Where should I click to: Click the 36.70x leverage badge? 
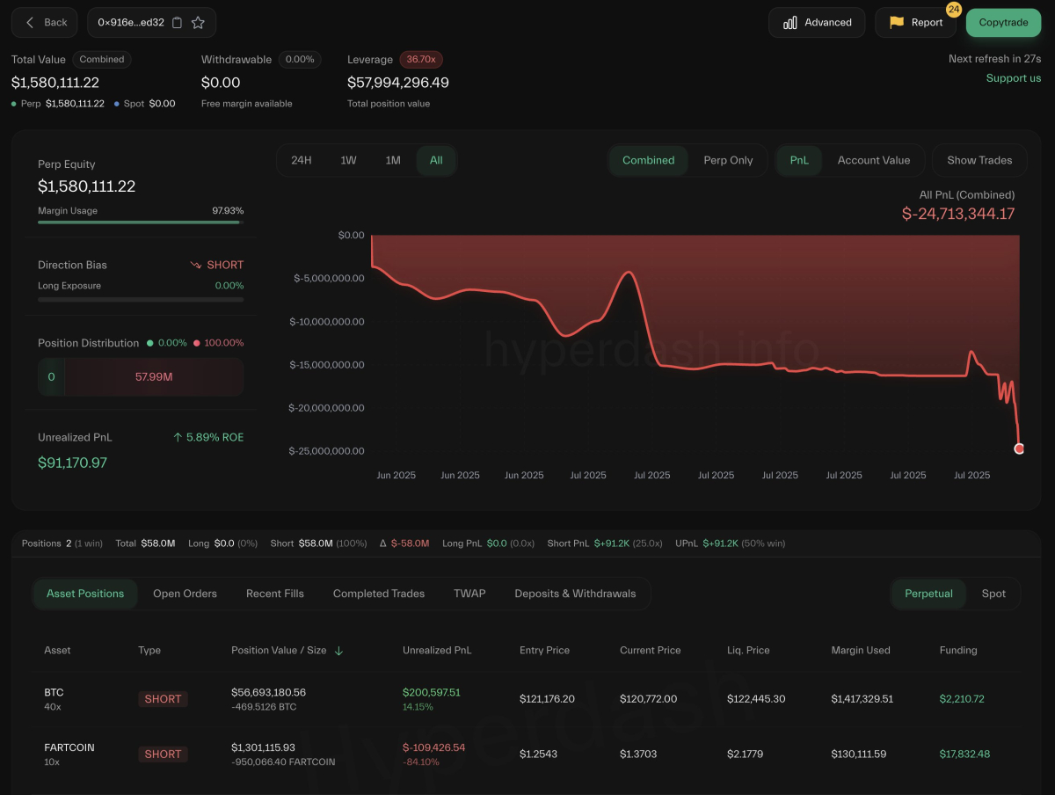pyautogui.click(x=421, y=60)
